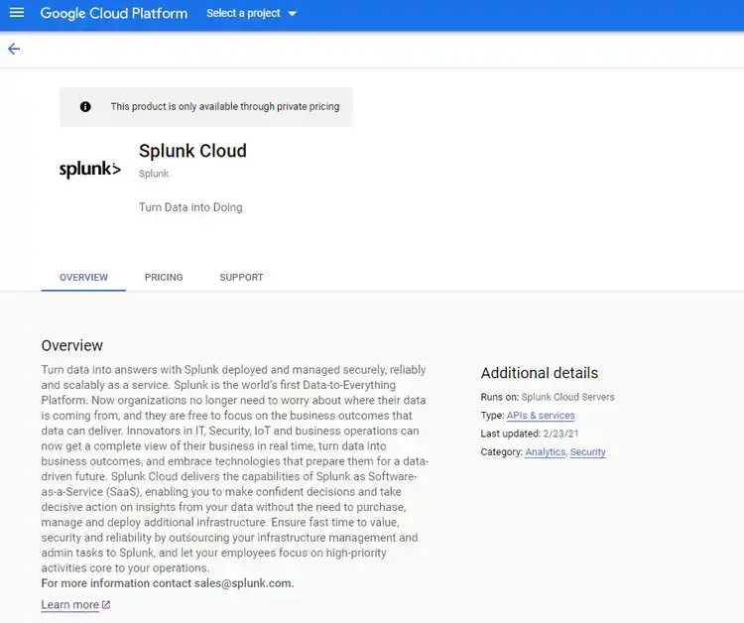Go to the Support tab
This screenshot has width=744, height=623.
241,277
